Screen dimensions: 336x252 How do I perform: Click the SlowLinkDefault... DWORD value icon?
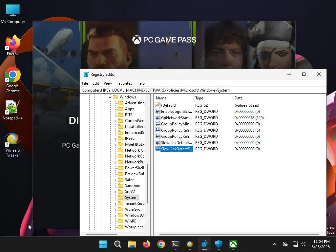tap(158, 142)
